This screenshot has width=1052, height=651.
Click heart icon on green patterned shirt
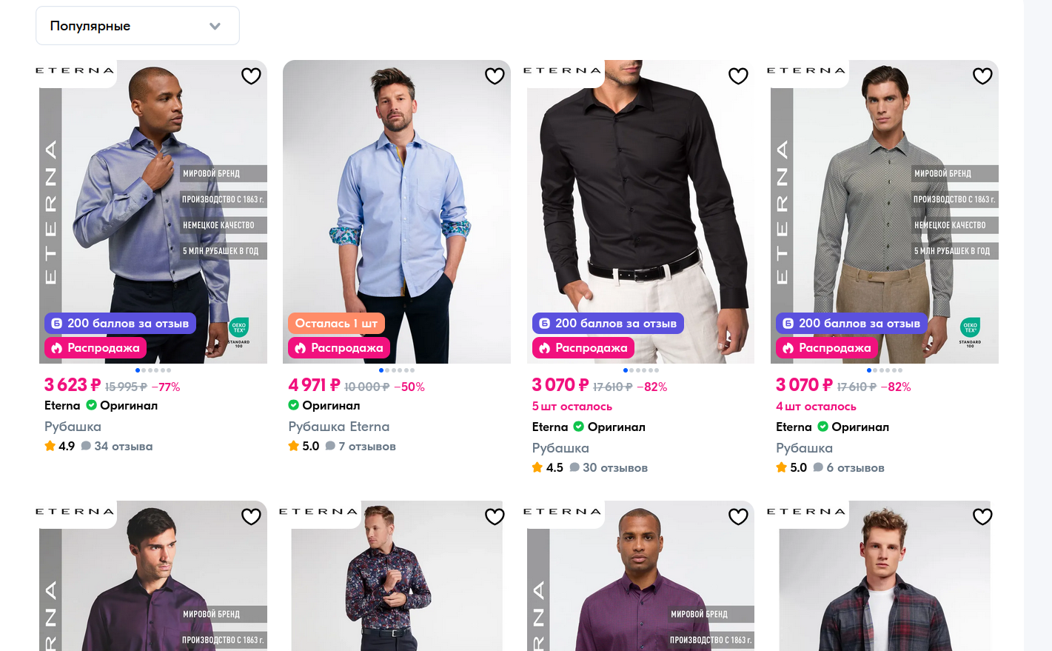[982, 76]
